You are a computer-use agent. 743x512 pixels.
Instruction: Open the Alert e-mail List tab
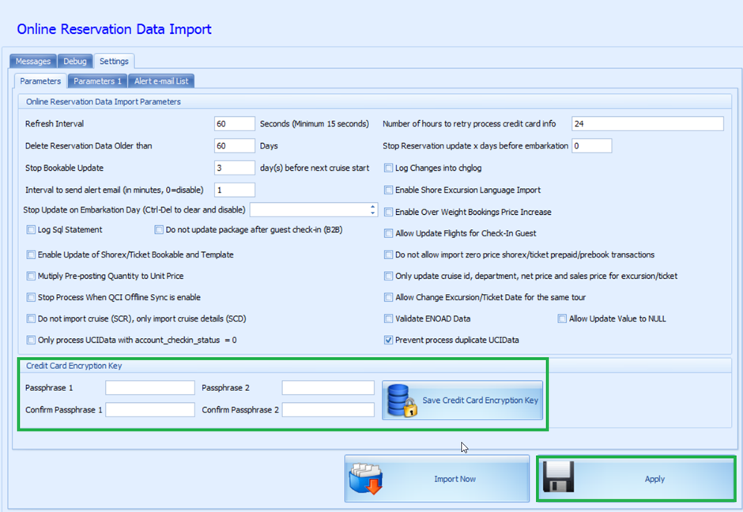161,81
